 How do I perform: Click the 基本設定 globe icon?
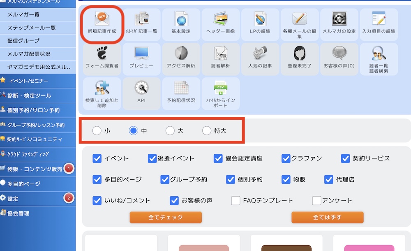[181, 23]
